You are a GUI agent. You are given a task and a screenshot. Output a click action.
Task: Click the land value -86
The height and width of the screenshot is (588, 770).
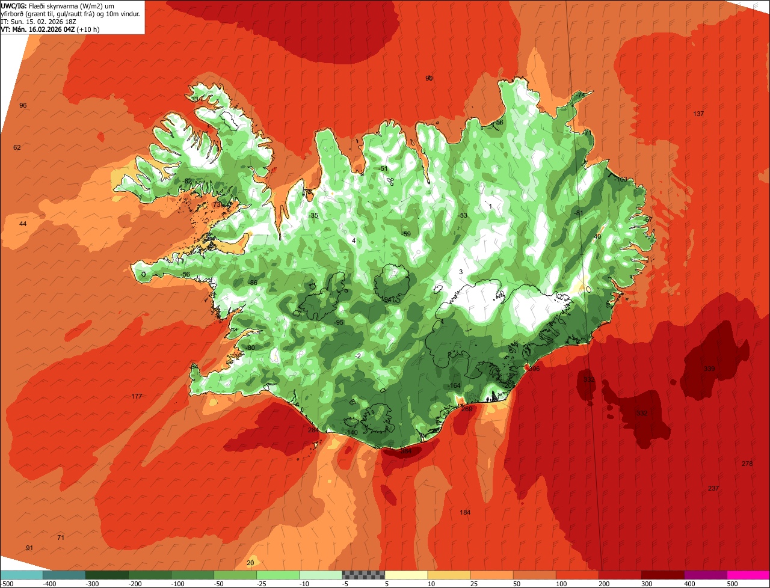(253, 283)
